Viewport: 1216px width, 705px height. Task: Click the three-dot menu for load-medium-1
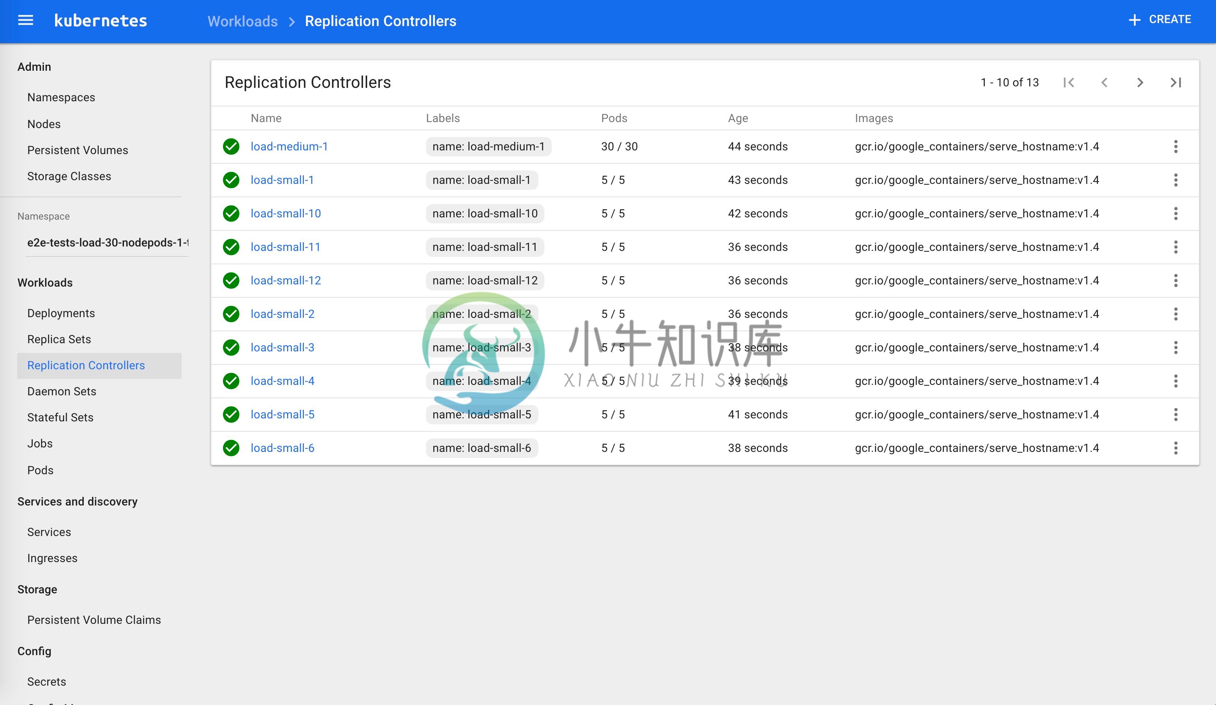point(1177,146)
